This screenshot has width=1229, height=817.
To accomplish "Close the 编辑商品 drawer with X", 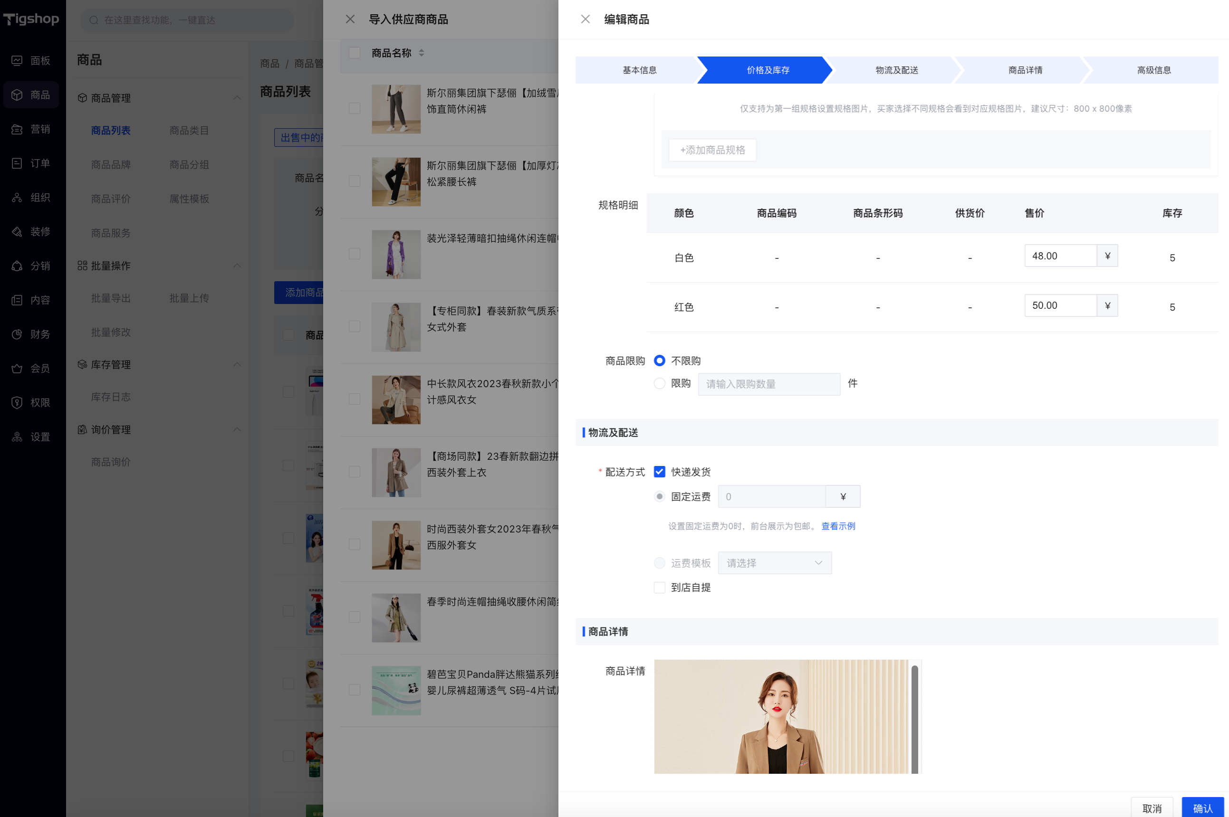I will tap(585, 19).
